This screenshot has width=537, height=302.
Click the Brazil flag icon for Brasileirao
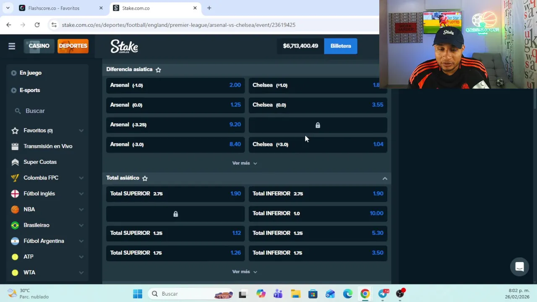15,225
